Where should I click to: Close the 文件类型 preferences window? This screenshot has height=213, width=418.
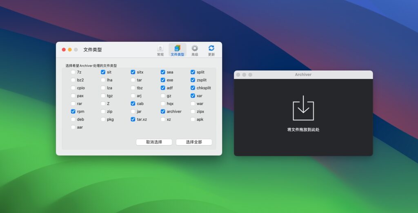click(64, 49)
